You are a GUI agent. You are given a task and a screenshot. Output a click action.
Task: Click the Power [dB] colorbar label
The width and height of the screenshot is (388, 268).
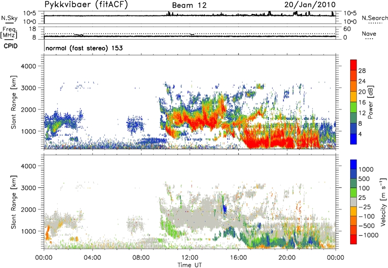[370, 102]
